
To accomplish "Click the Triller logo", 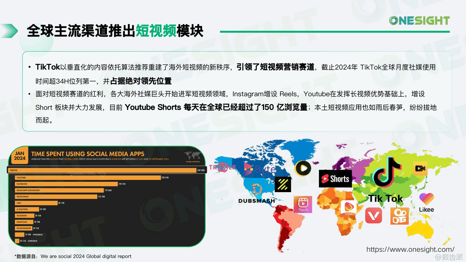I will (x=223, y=167).
